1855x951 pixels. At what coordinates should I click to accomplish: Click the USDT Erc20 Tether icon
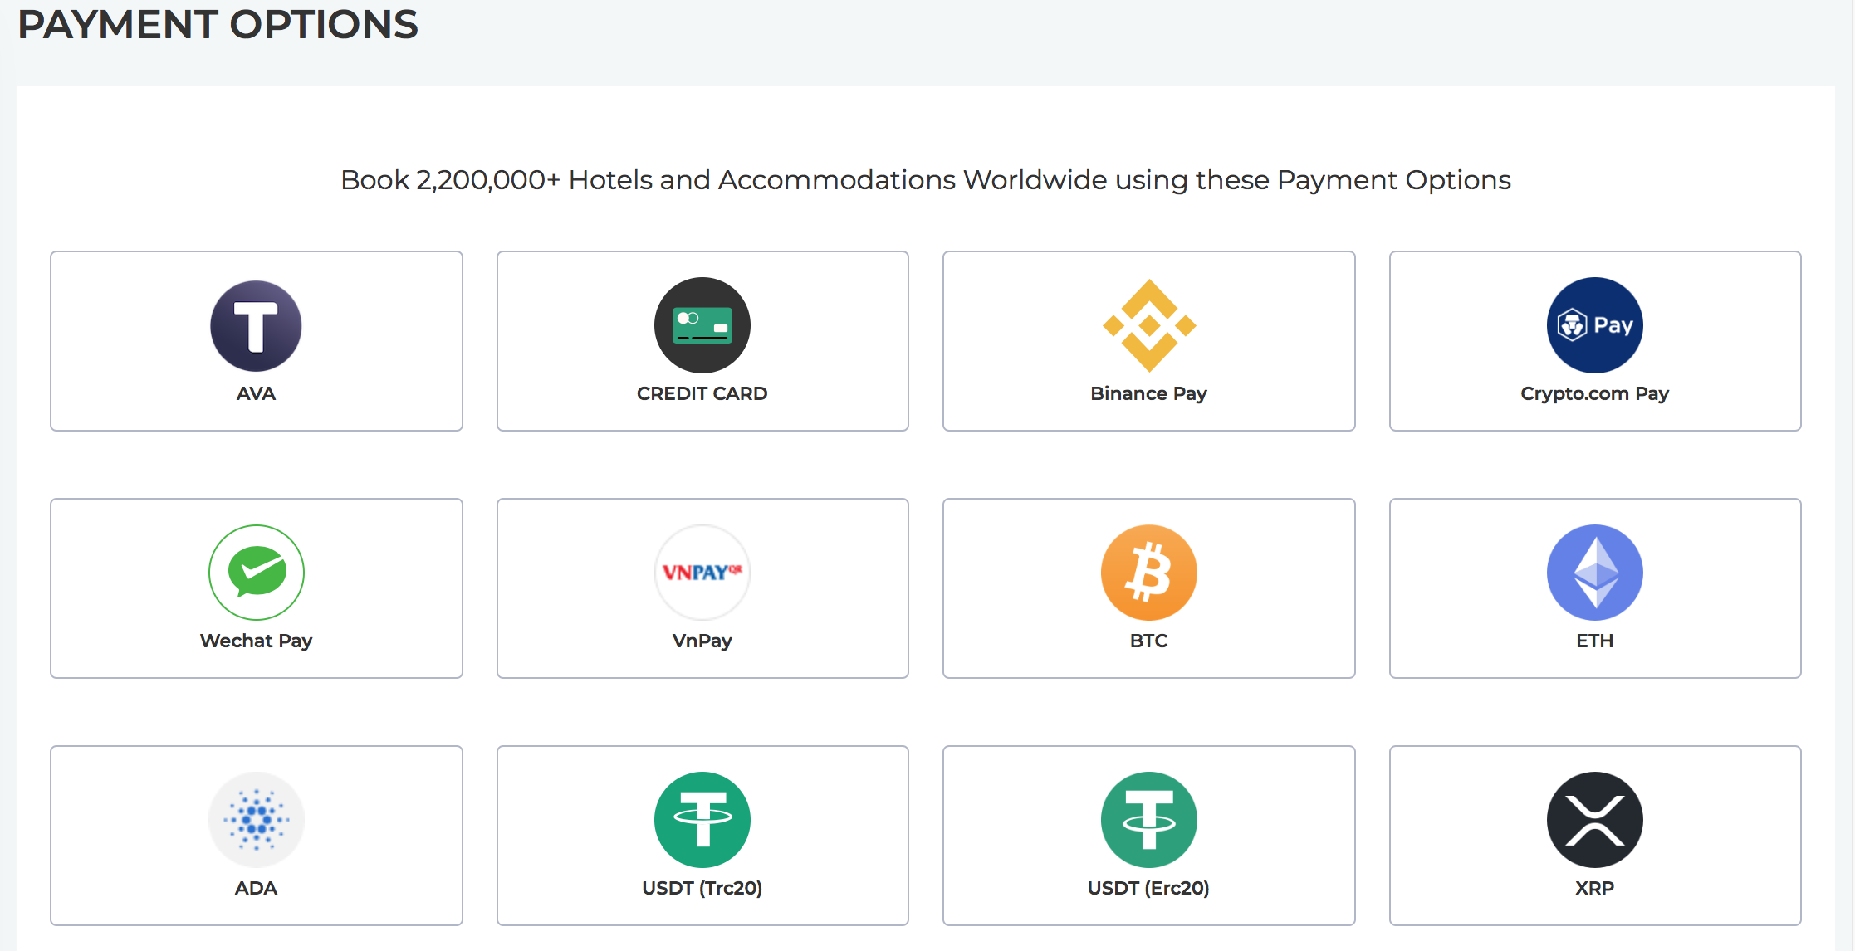1148,820
